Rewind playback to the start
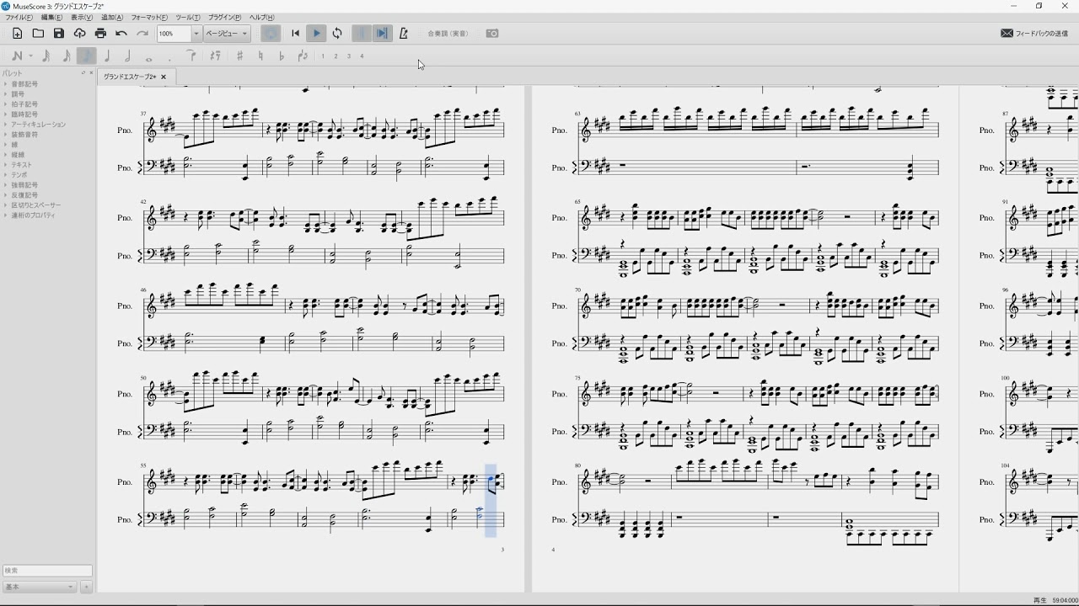 click(295, 34)
